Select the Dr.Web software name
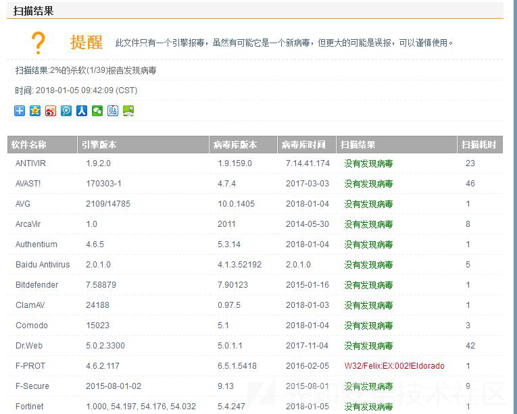The width and height of the screenshot is (517, 414). tap(29, 346)
